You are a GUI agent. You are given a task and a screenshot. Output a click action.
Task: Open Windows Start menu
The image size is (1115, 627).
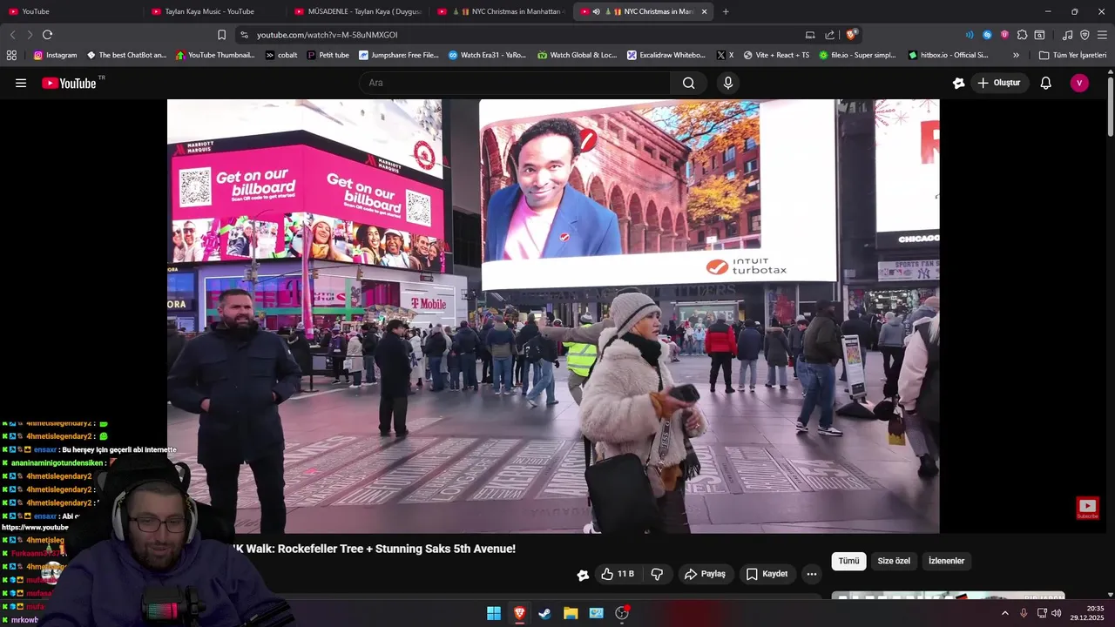[494, 613]
